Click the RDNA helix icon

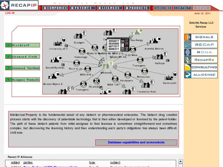pyautogui.click(x=188, y=52)
